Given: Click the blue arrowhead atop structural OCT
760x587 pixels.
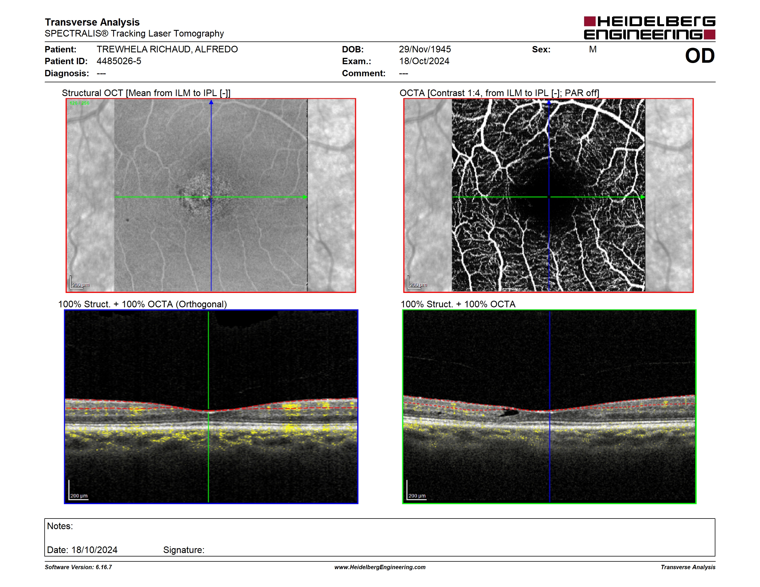Looking at the screenshot, I should click(211, 102).
